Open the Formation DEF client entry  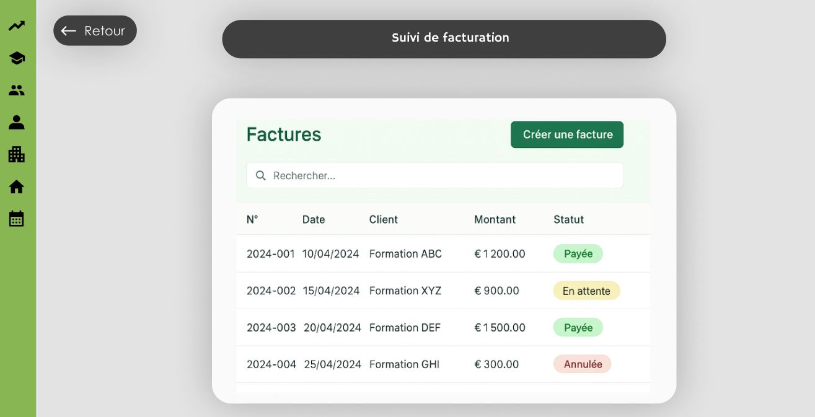pyautogui.click(x=405, y=328)
